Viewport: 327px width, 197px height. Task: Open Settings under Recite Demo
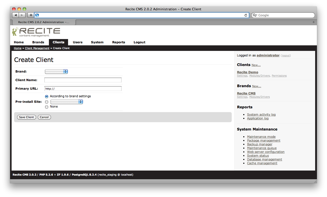[242, 76]
